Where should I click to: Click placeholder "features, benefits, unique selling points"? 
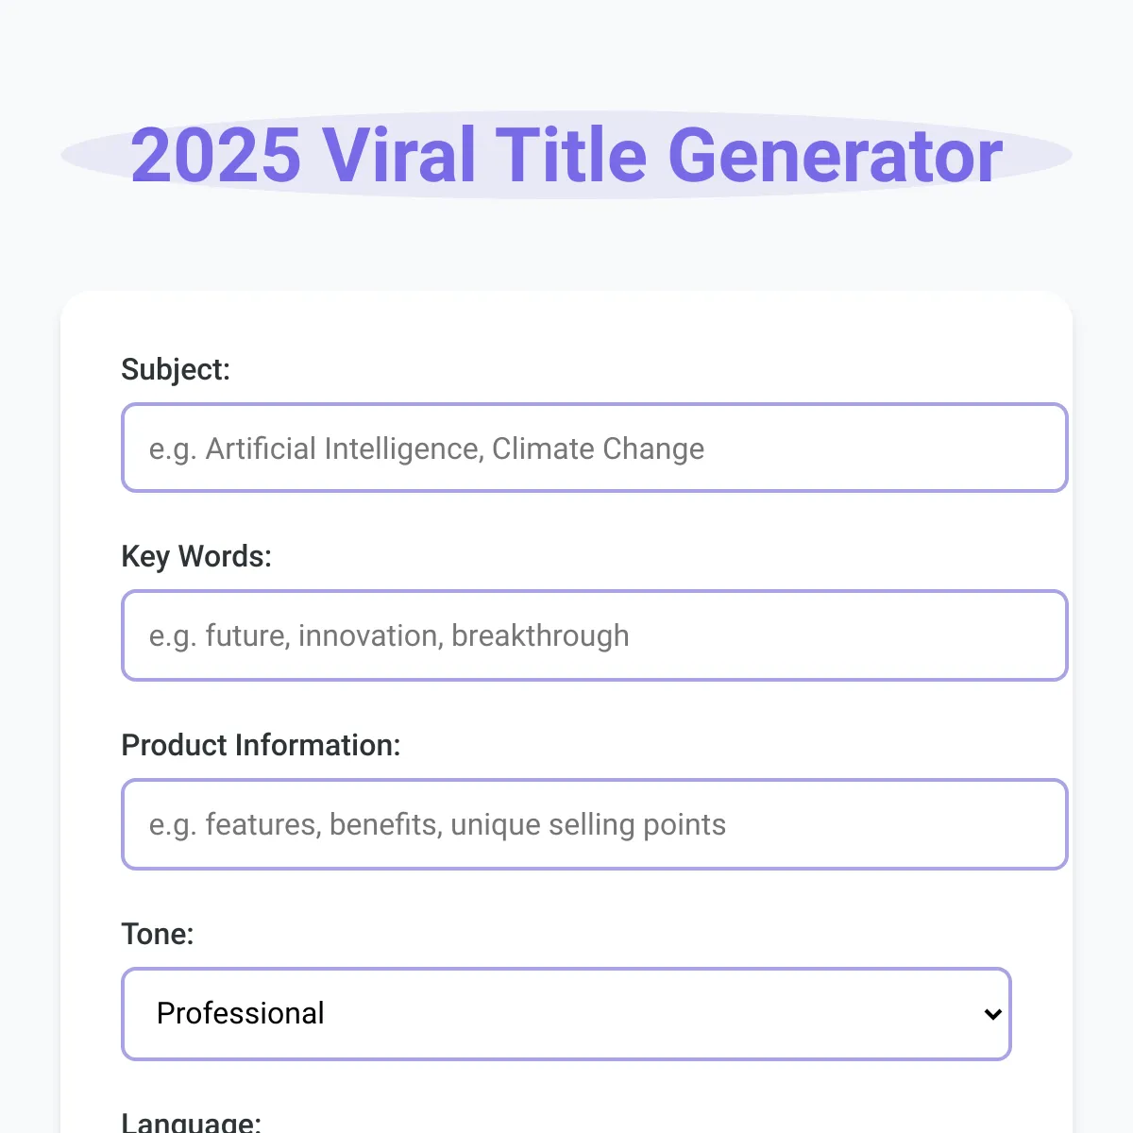point(465,824)
